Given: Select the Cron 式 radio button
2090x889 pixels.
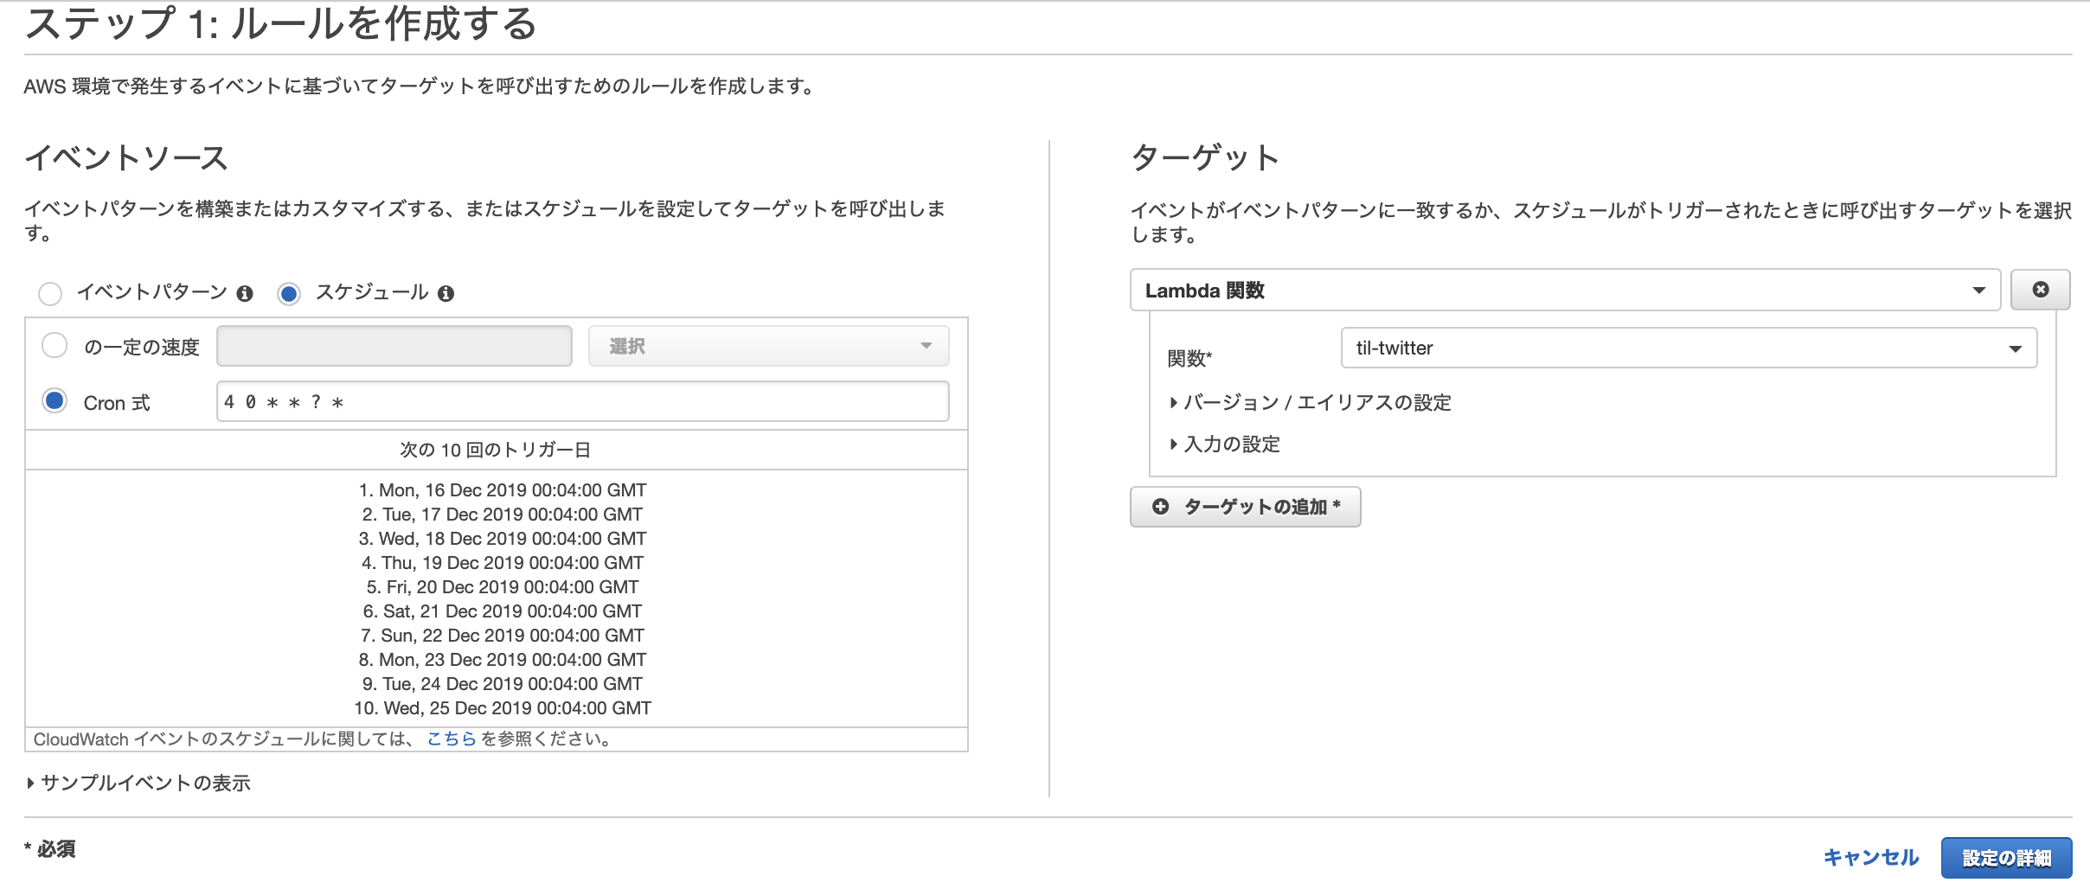Looking at the screenshot, I should coord(54,401).
